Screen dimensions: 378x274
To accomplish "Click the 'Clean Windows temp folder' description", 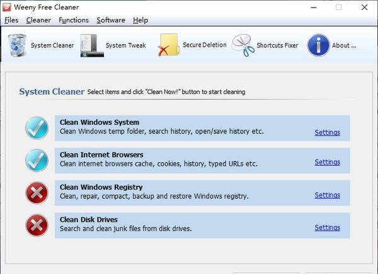I will [x=162, y=132].
